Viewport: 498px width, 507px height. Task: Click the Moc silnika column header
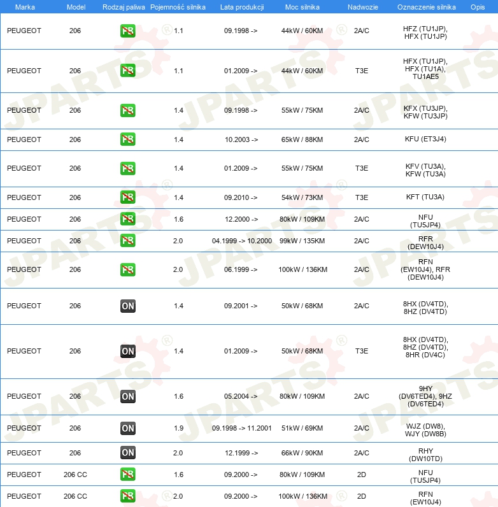[x=302, y=7]
